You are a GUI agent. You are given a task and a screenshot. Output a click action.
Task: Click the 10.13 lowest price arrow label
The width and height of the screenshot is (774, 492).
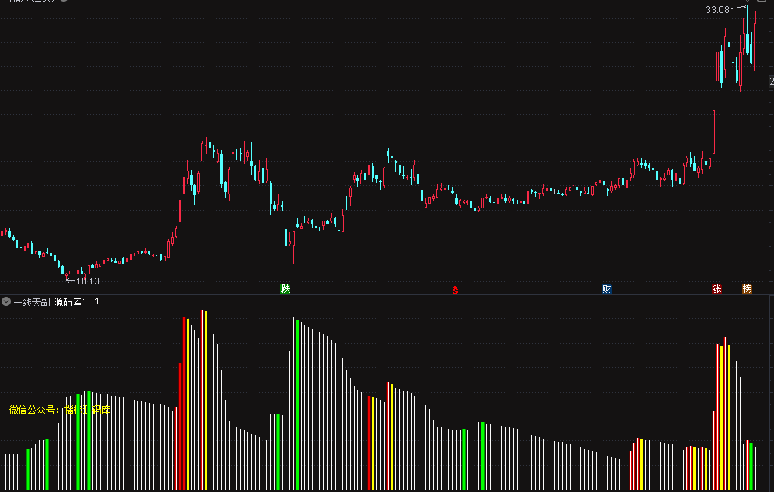point(88,281)
